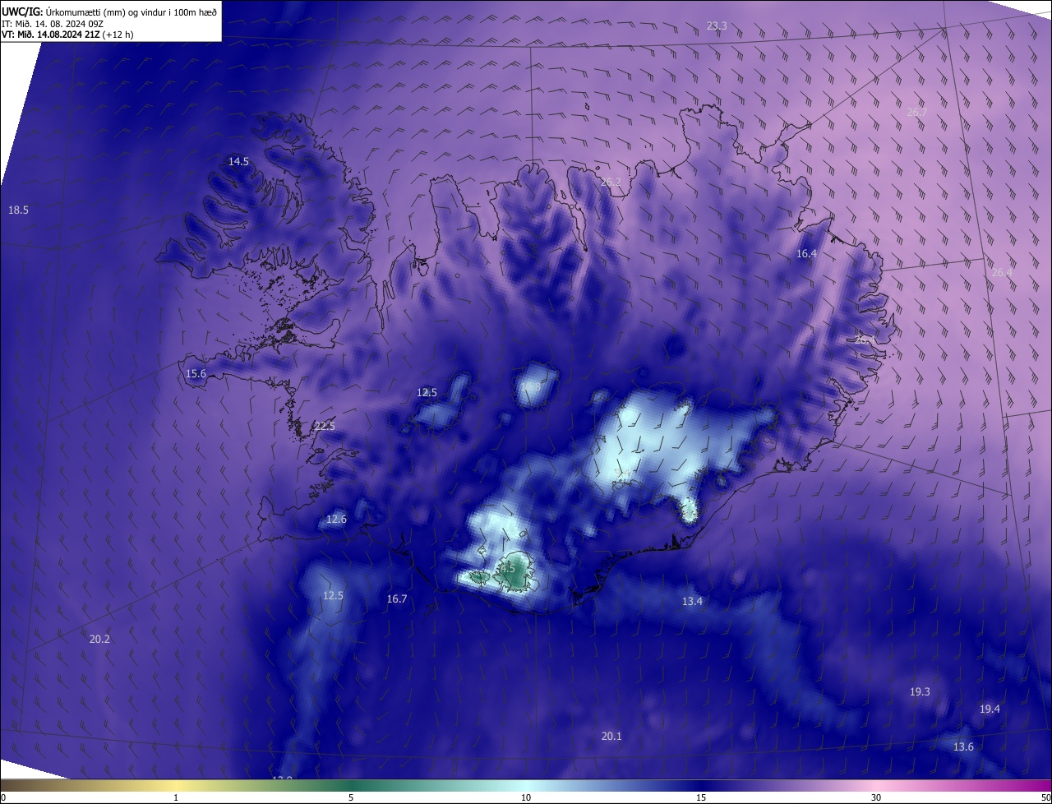Click the 15.6 value label
The width and height of the screenshot is (1052, 804).
pos(196,374)
